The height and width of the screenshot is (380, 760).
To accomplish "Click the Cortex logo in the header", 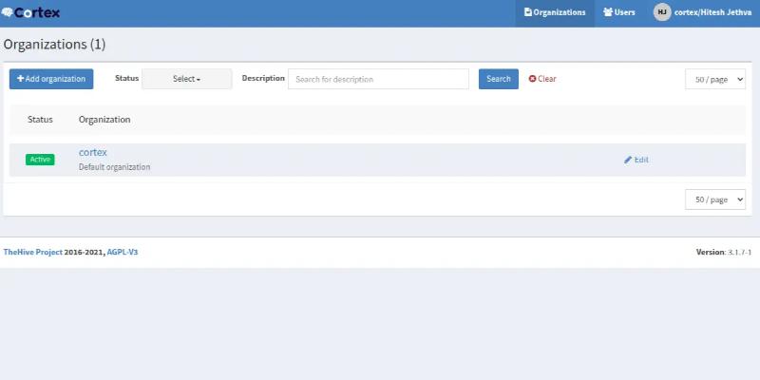I will pyautogui.click(x=31, y=12).
